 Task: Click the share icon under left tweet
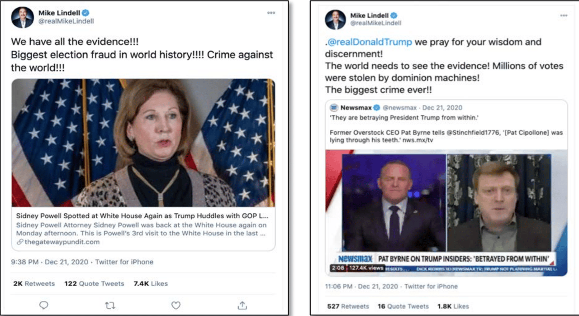[242, 305]
